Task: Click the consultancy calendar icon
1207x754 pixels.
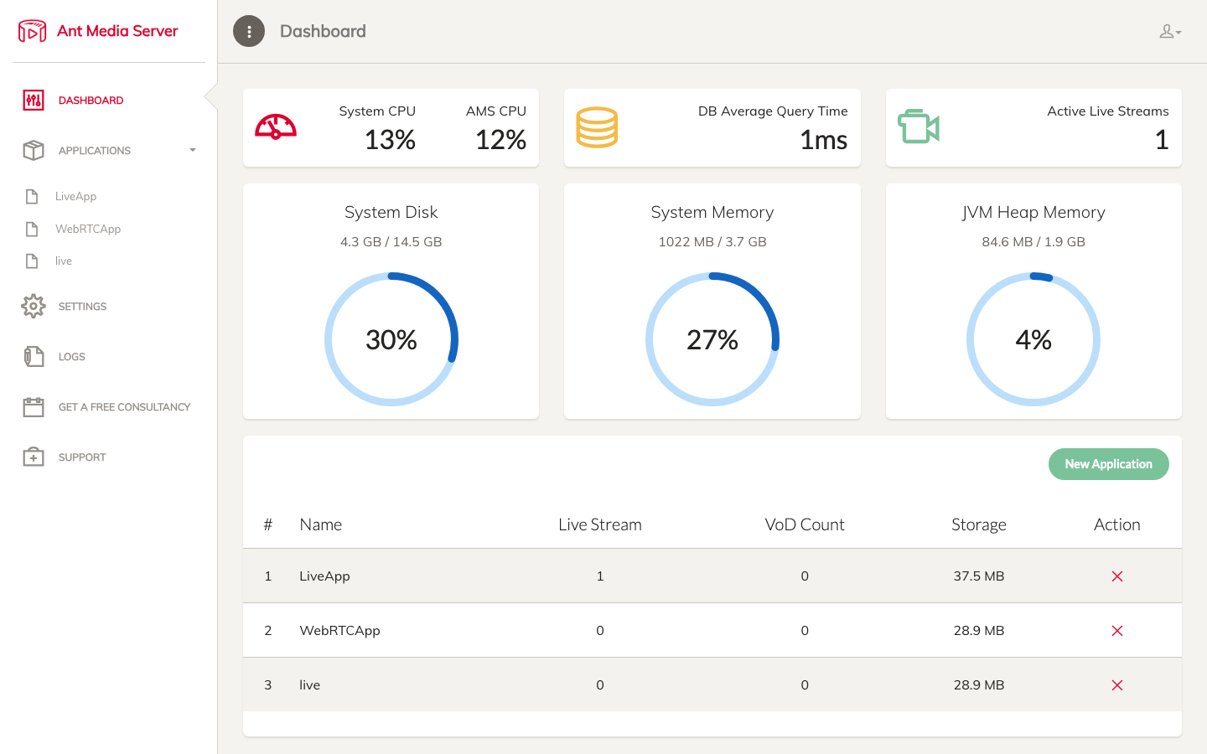Action: (34, 407)
